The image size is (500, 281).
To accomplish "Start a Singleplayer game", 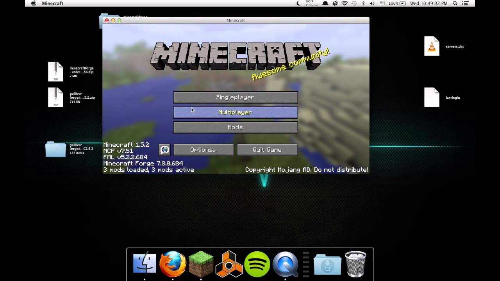I will 236,97.
